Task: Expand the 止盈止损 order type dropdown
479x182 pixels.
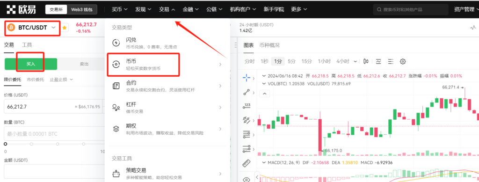Action: [x=61, y=80]
